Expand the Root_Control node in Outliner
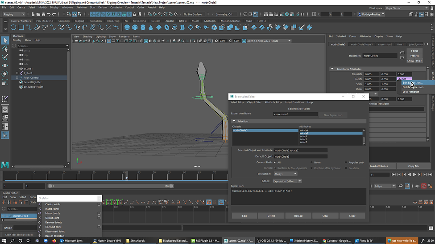The height and width of the screenshot is (244, 435). click(17, 77)
